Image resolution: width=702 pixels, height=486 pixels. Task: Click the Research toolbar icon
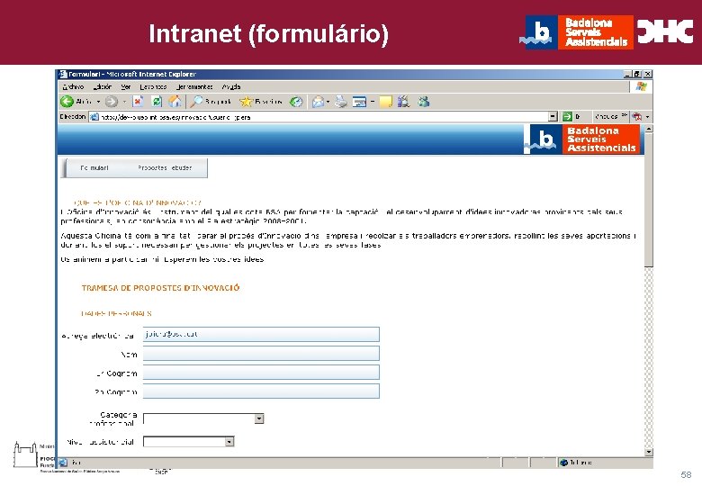coord(404,102)
